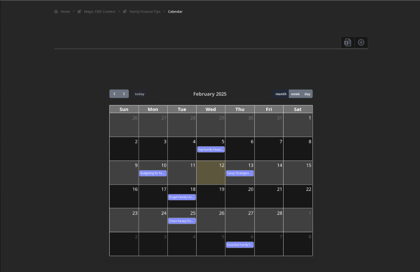The width and height of the screenshot is (420, 272).
Task: Click the Sun column header
Action: click(124, 109)
